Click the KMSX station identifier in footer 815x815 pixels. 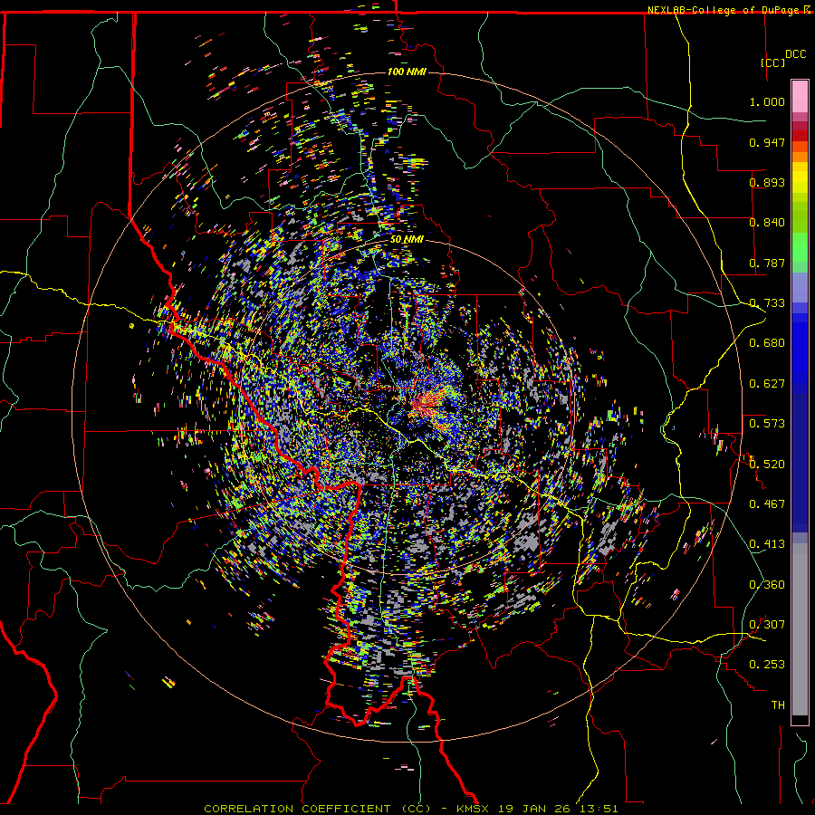(474, 809)
